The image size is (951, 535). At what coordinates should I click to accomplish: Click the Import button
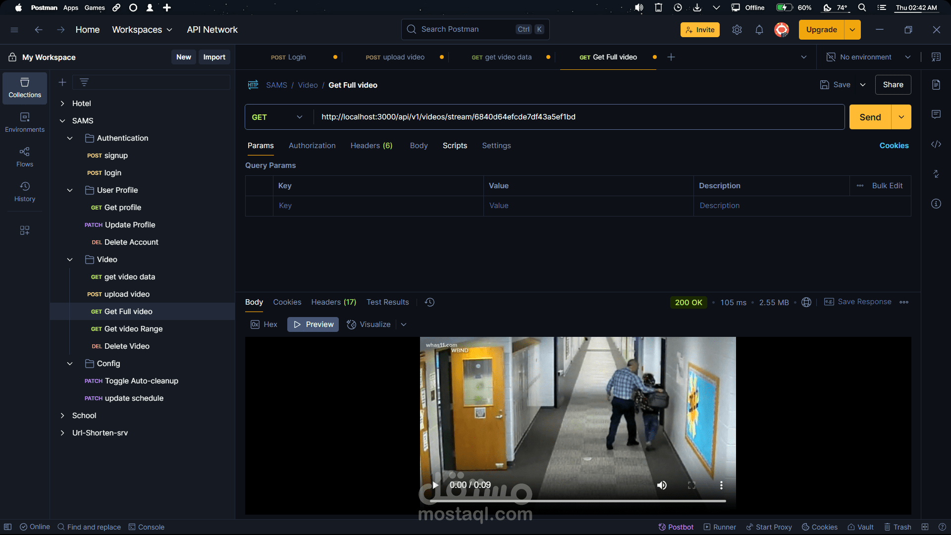click(x=214, y=57)
